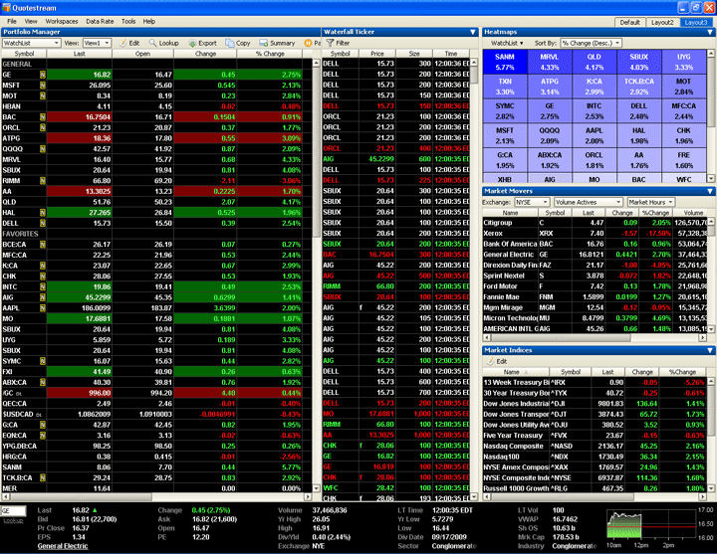Select the SANM heatmap tile
This screenshot has height=554, width=717.
click(504, 62)
